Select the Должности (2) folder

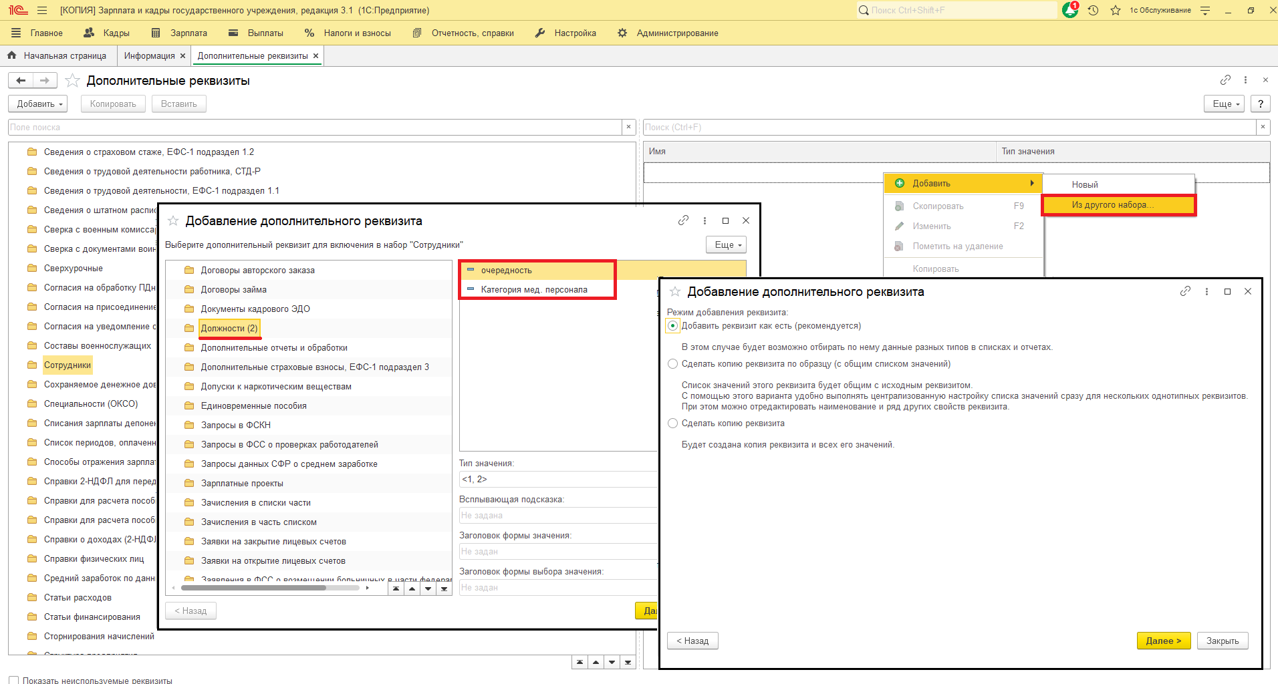click(229, 329)
